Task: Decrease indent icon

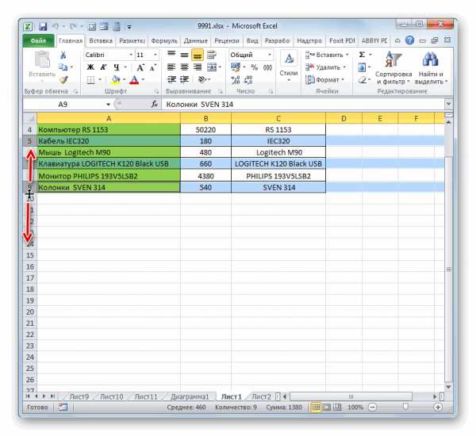Action: point(171,79)
